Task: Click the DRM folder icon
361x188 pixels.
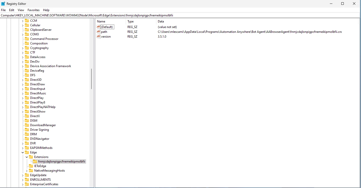Action: [x=27, y=134]
